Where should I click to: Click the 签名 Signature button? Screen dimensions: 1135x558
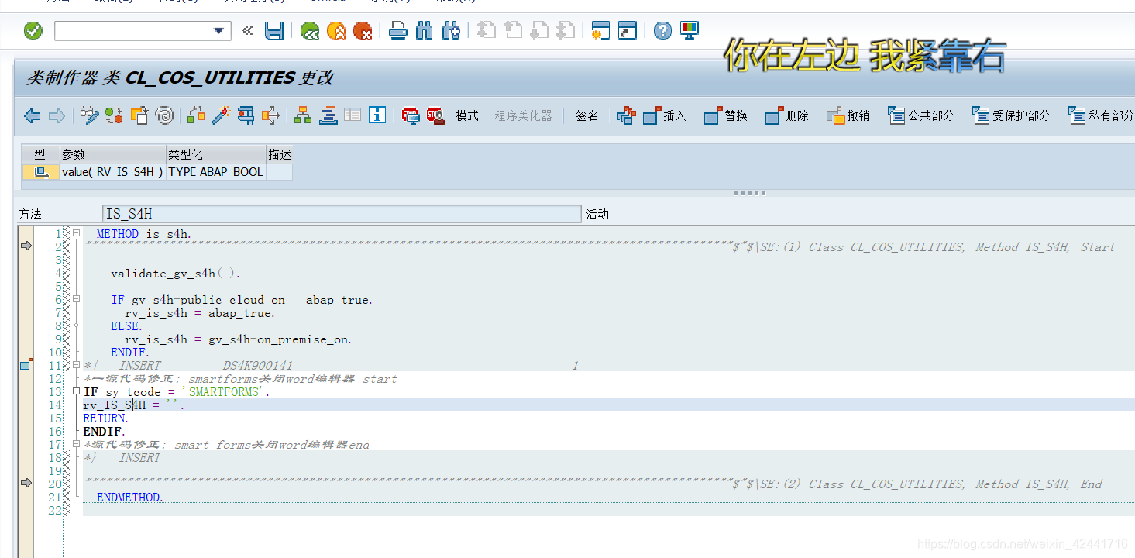pos(587,116)
